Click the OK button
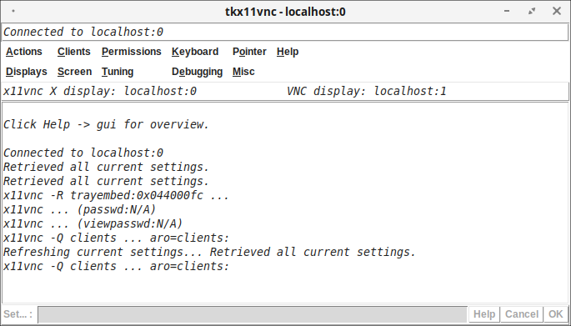This screenshot has width=571, height=326. (555, 314)
